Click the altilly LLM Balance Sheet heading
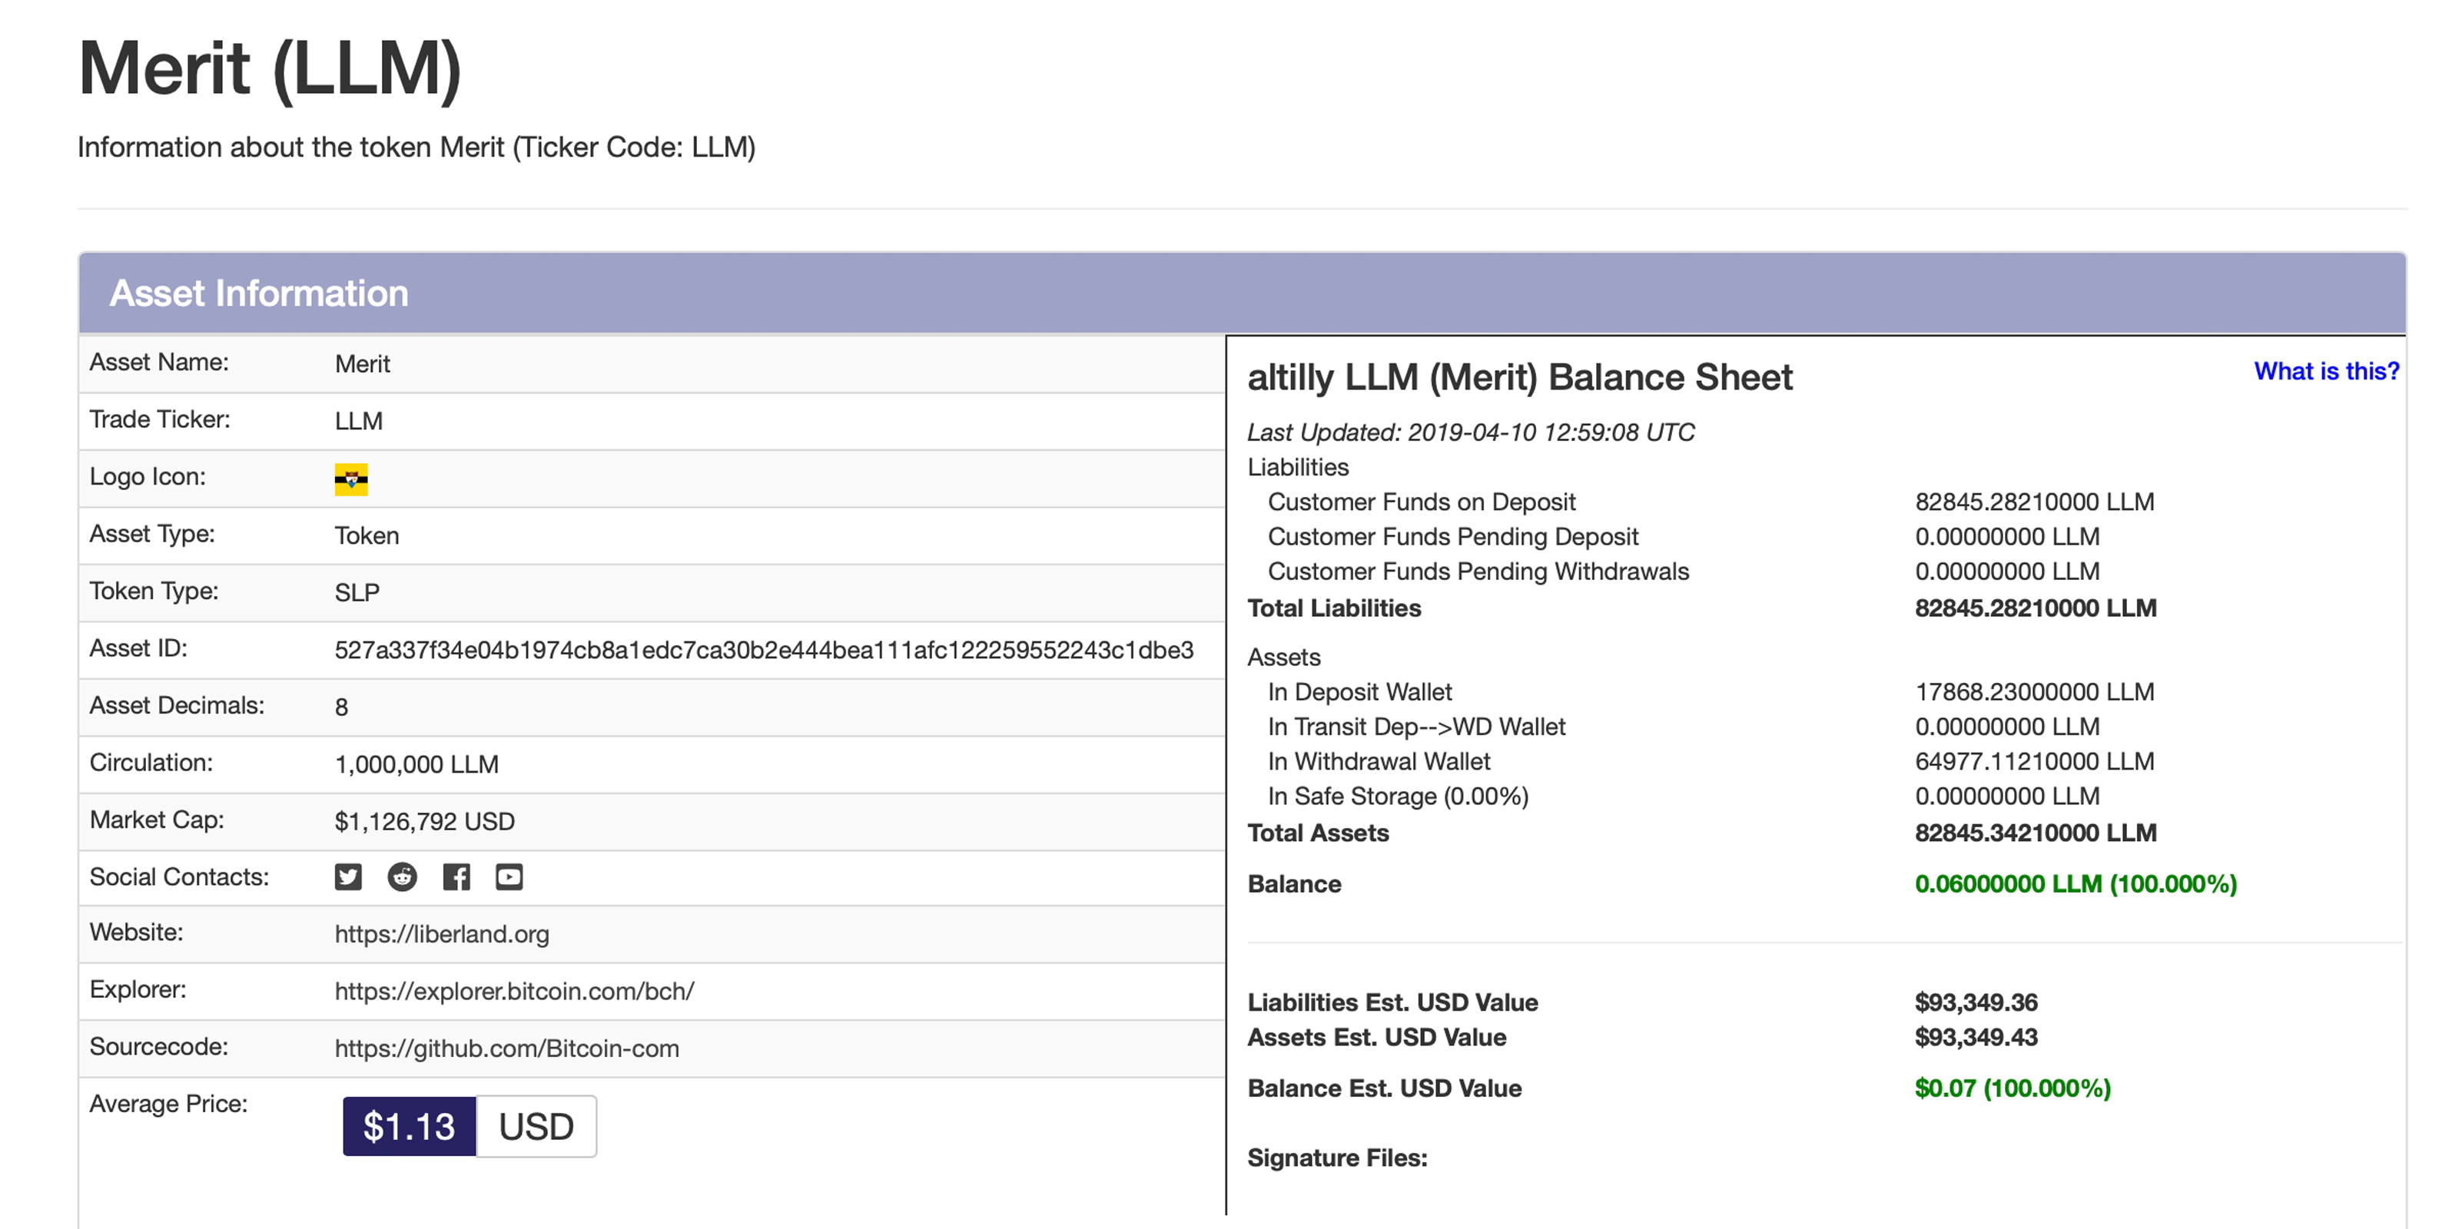Image resolution: width=2459 pixels, height=1229 pixels. 1520,378
